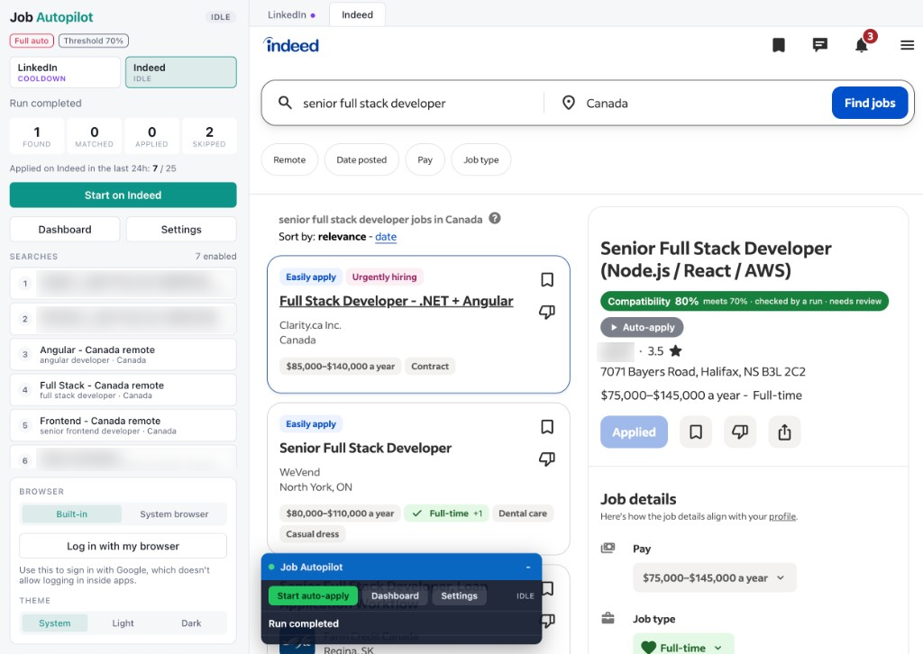The width and height of the screenshot is (923, 654).
Task: Click the Applied button
Action: pos(634,432)
